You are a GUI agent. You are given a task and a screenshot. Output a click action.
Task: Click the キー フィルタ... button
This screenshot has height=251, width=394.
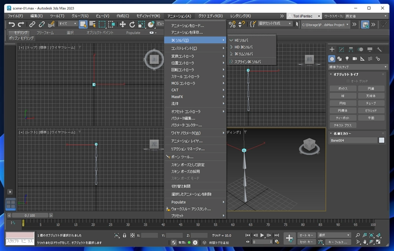(337, 242)
